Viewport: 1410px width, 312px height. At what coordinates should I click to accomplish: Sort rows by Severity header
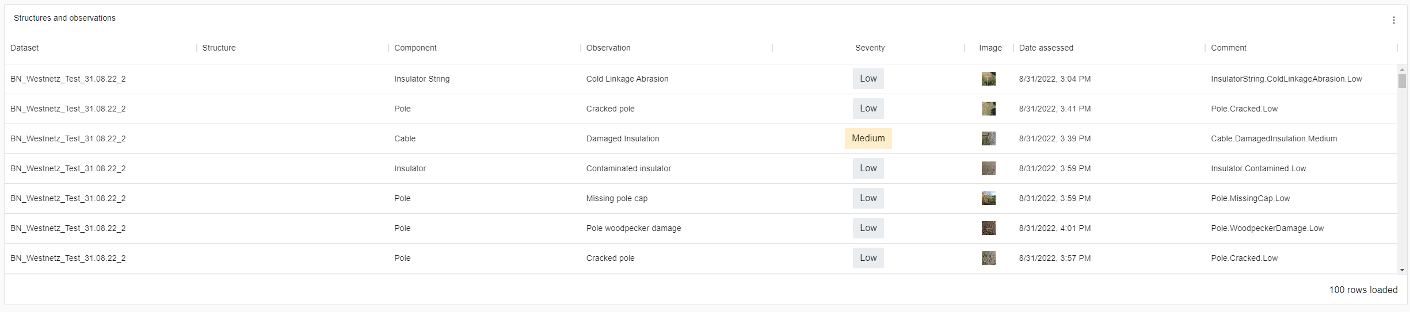click(x=869, y=48)
